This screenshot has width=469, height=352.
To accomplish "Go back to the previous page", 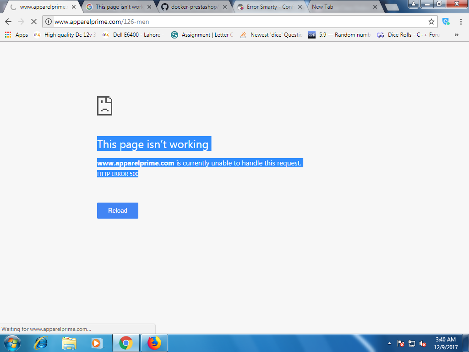I will point(8,22).
